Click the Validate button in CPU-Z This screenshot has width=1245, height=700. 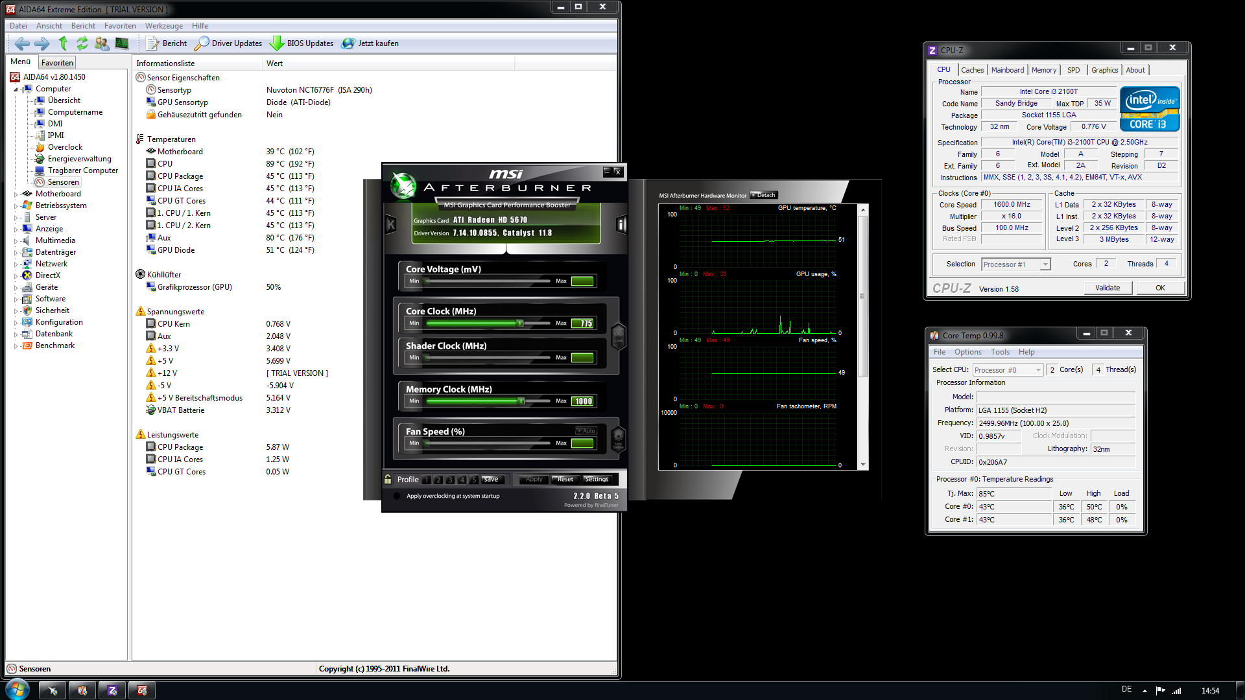tap(1107, 288)
